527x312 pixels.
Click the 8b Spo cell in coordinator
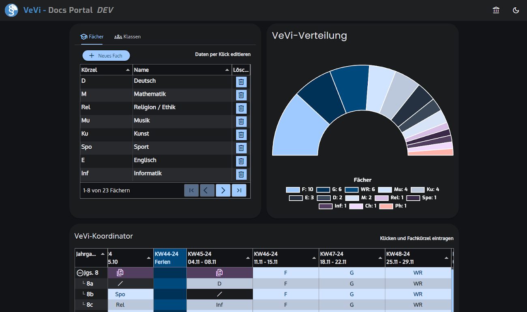pos(120,294)
